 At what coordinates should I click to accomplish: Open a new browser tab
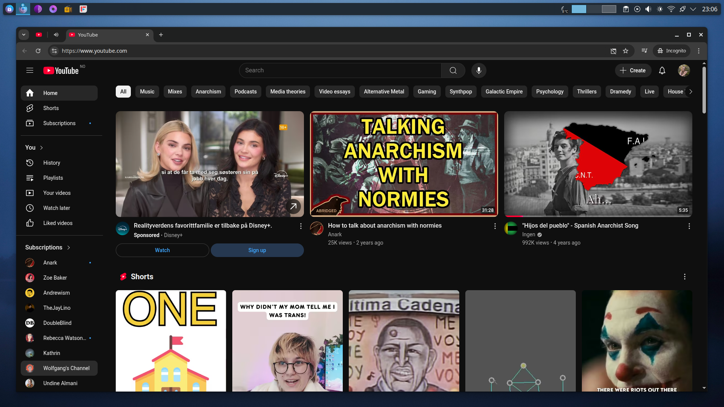pos(161,35)
